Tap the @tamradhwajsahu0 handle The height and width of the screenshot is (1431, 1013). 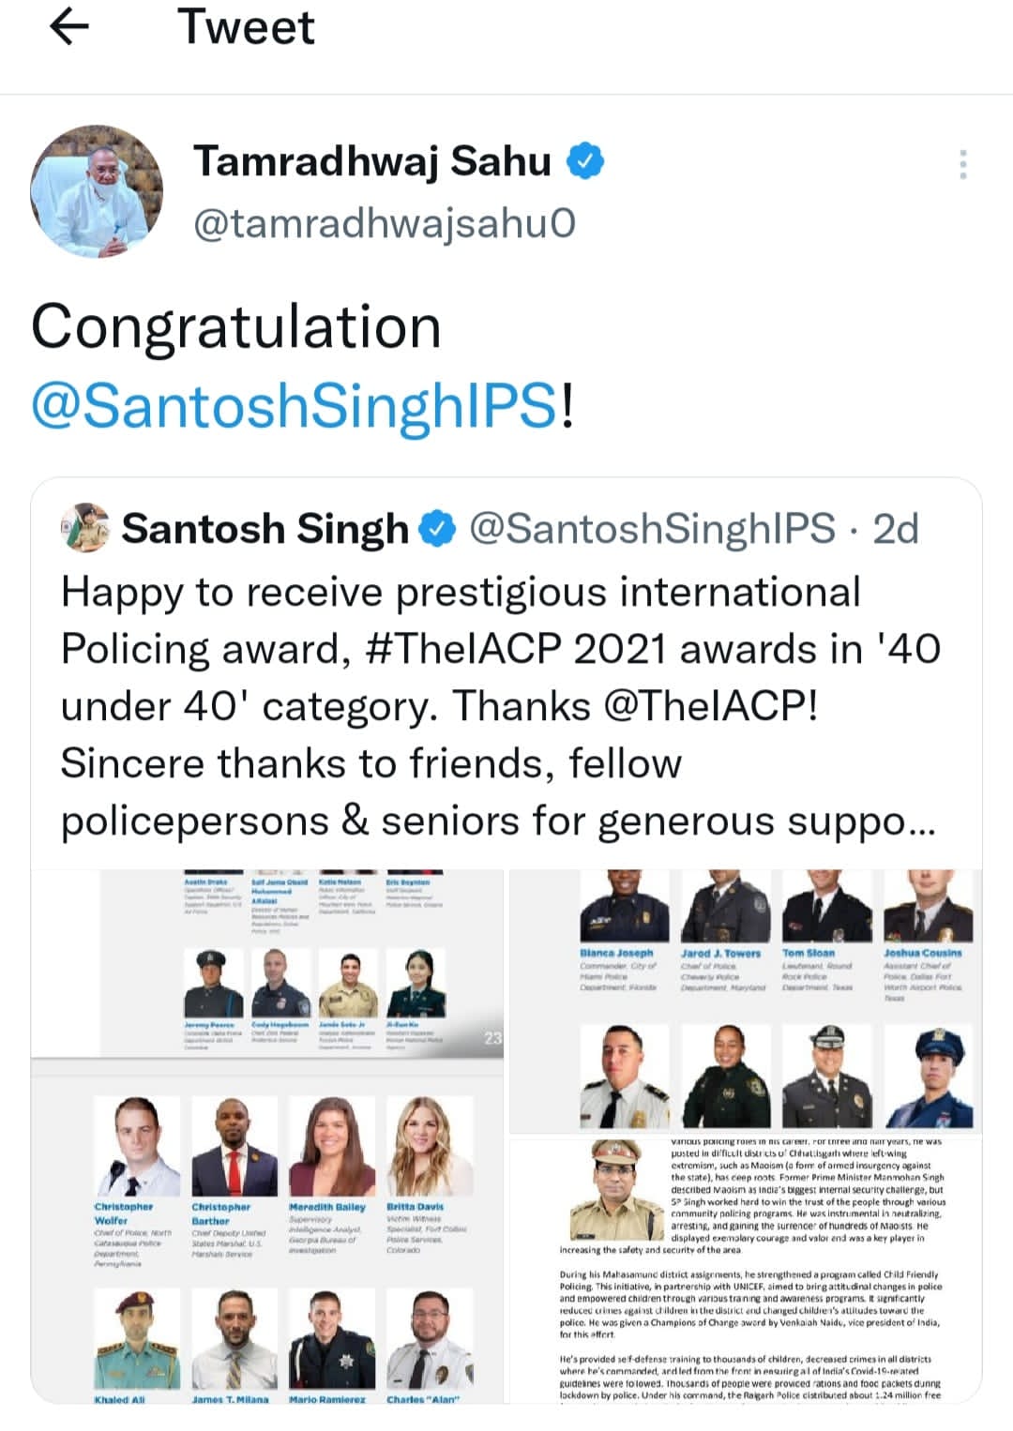click(385, 224)
